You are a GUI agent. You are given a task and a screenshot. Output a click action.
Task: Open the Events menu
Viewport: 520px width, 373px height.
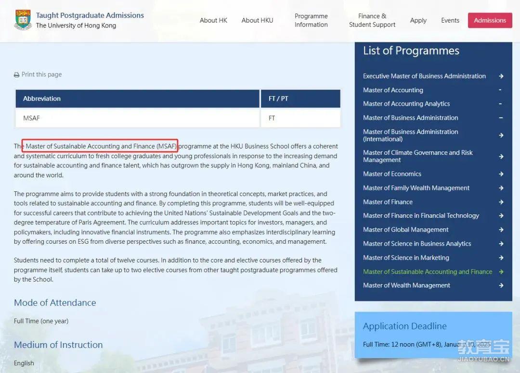point(450,20)
